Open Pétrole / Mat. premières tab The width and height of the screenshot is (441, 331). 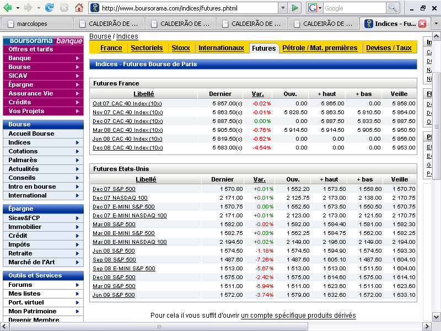[x=320, y=48]
